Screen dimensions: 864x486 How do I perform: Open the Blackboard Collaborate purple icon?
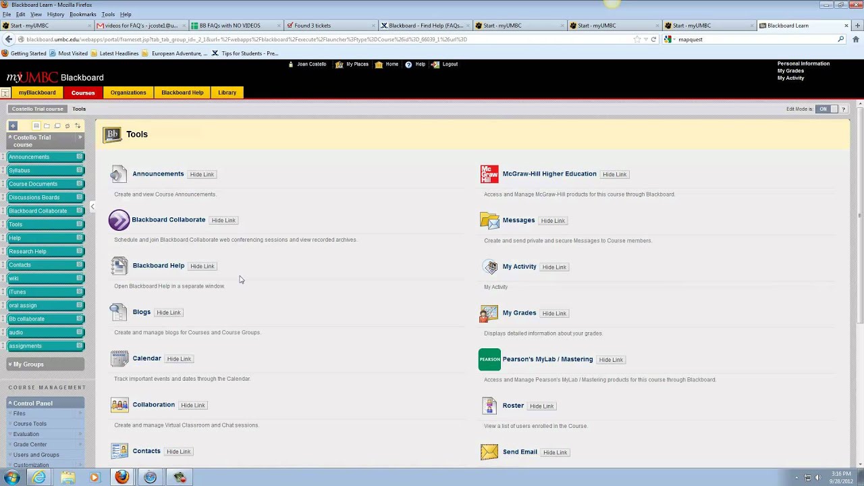click(119, 220)
